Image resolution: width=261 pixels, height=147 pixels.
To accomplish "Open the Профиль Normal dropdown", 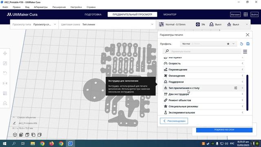I will coord(208,44).
